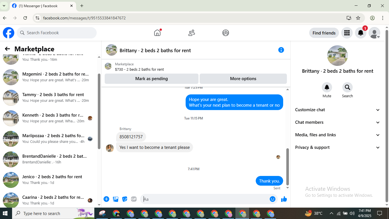Reload the Messenger page
Image resolution: width=389 pixels, height=219 pixels.
[25, 18]
